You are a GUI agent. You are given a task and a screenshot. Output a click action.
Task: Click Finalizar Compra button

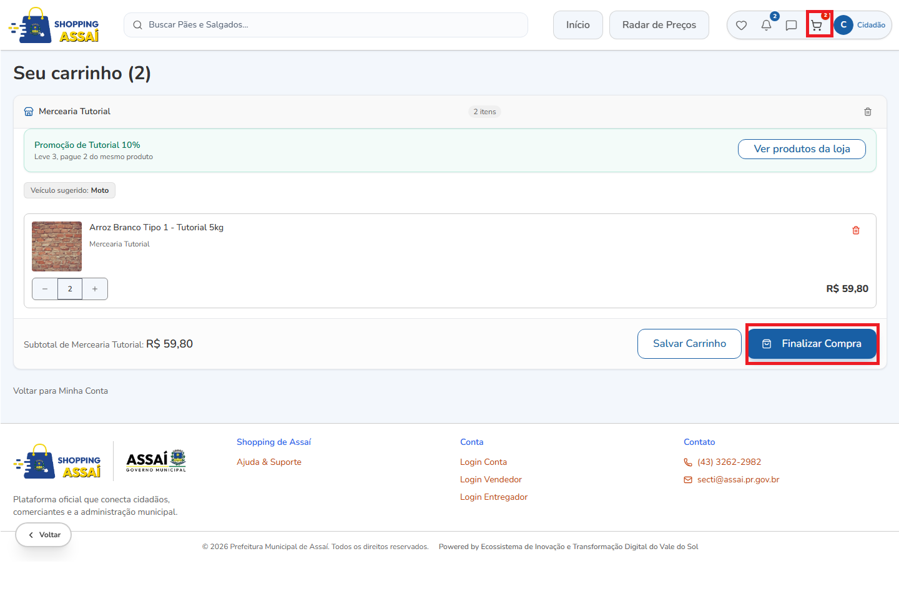pyautogui.click(x=812, y=344)
